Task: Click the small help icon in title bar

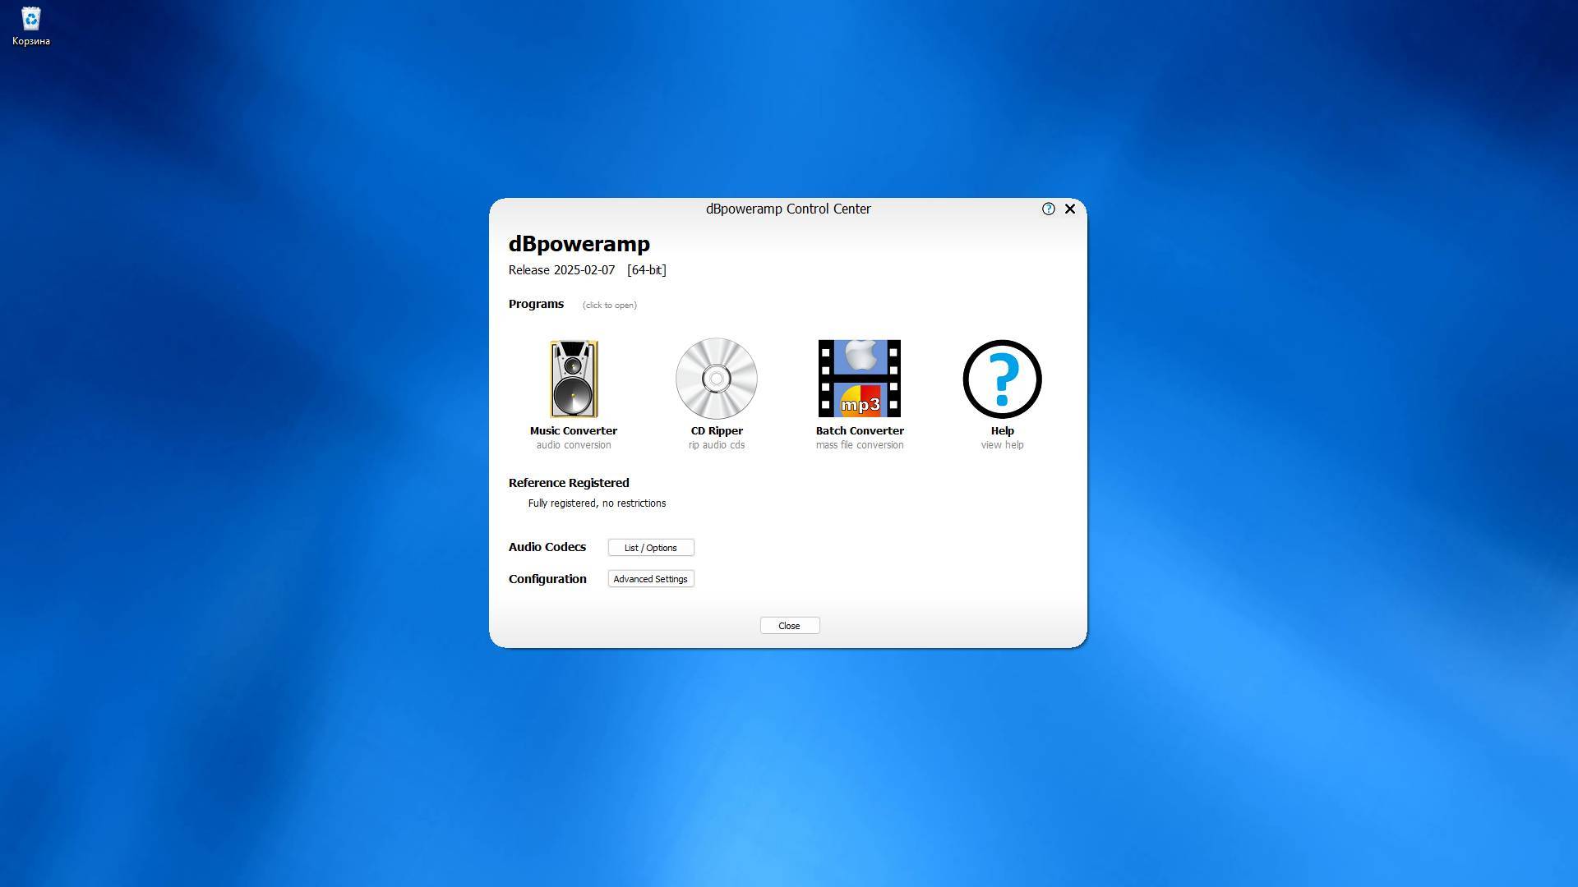Action: (x=1049, y=209)
